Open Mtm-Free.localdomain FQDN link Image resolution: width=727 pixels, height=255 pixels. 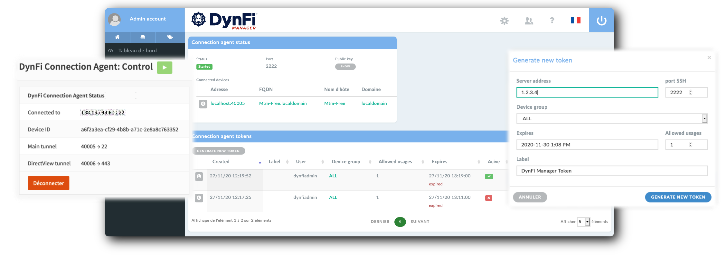[283, 103]
